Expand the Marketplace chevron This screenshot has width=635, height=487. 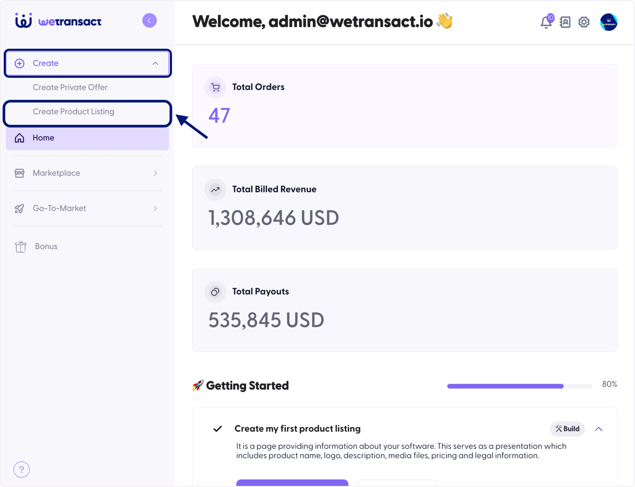click(x=155, y=173)
